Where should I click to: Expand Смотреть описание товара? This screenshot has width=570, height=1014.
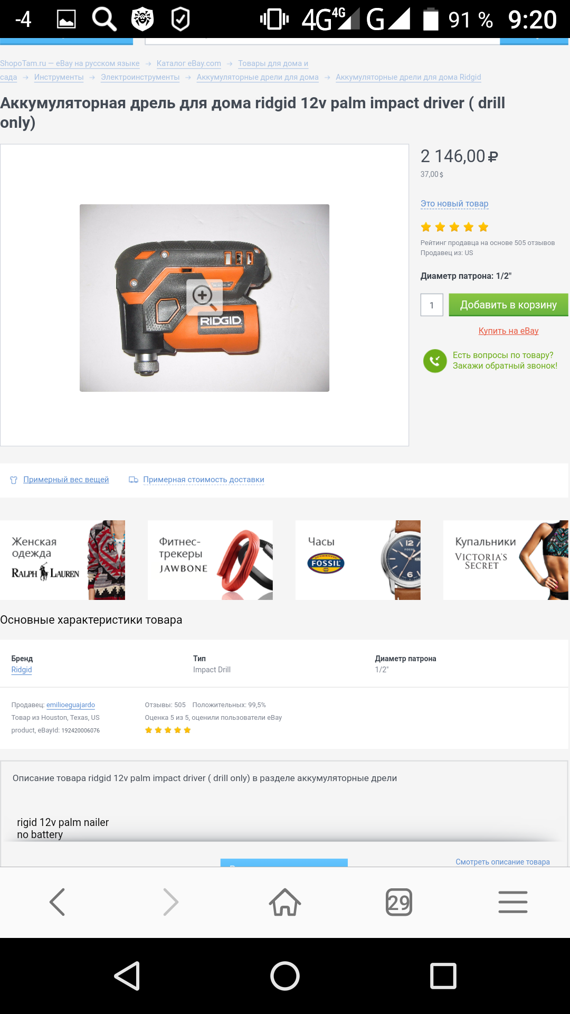pos(502,862)
